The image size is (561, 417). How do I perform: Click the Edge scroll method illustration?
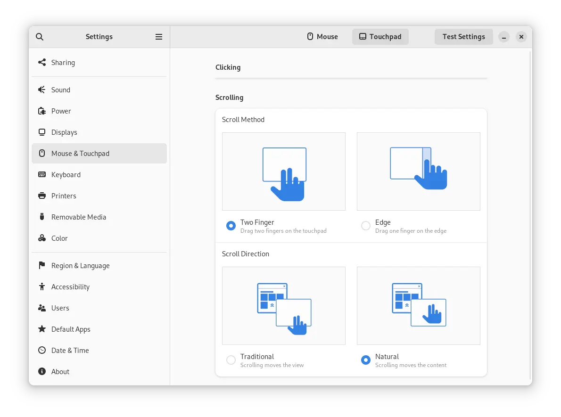418,171
